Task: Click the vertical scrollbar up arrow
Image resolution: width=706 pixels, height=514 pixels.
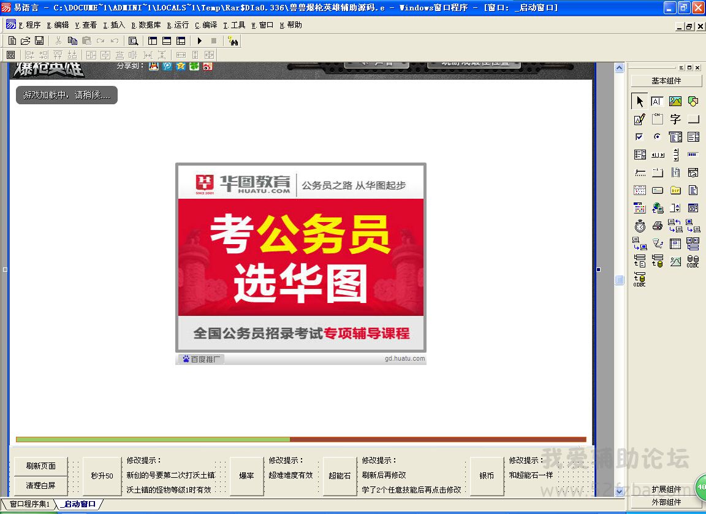Action: coord(619,68)
